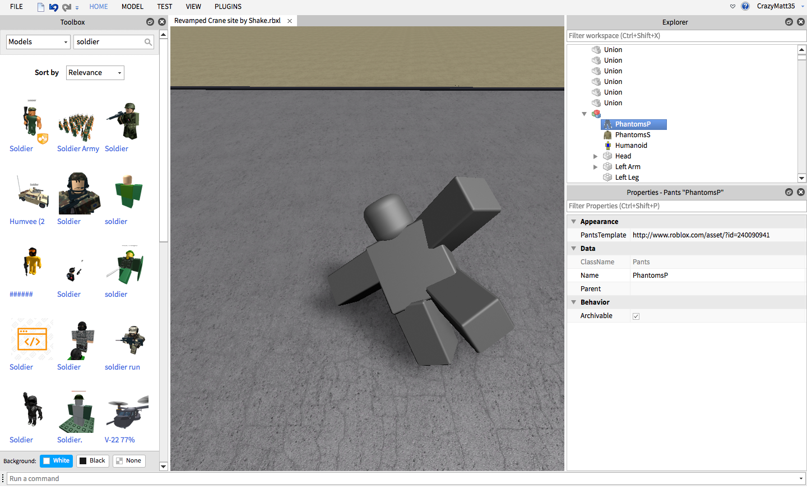This screenshot has height=504, width=807.
Task: Select the first Soldier model thumbnail with badge
Action: (33, 122)
